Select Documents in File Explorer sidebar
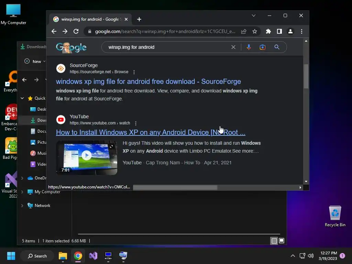 tap(38, 131)
